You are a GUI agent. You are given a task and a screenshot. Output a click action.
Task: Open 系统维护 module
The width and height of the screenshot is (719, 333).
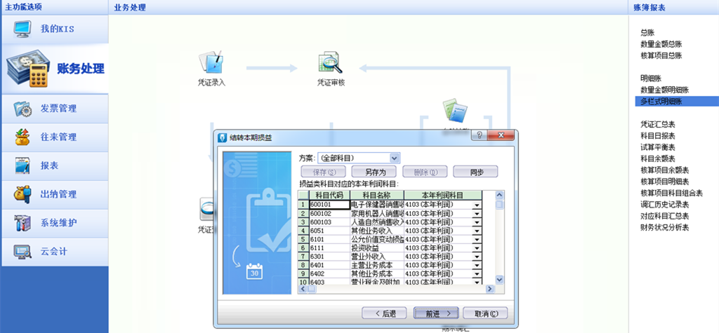(55, 223)
